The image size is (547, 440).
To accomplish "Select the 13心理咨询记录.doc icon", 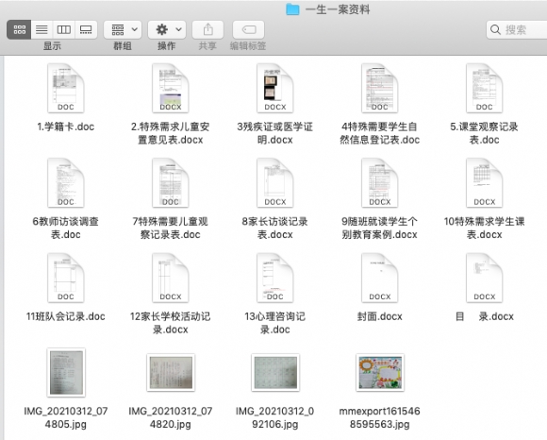I will pos(274,278).
